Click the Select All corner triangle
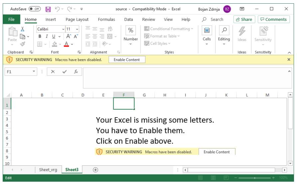297x184 pixels. (8, 95)
